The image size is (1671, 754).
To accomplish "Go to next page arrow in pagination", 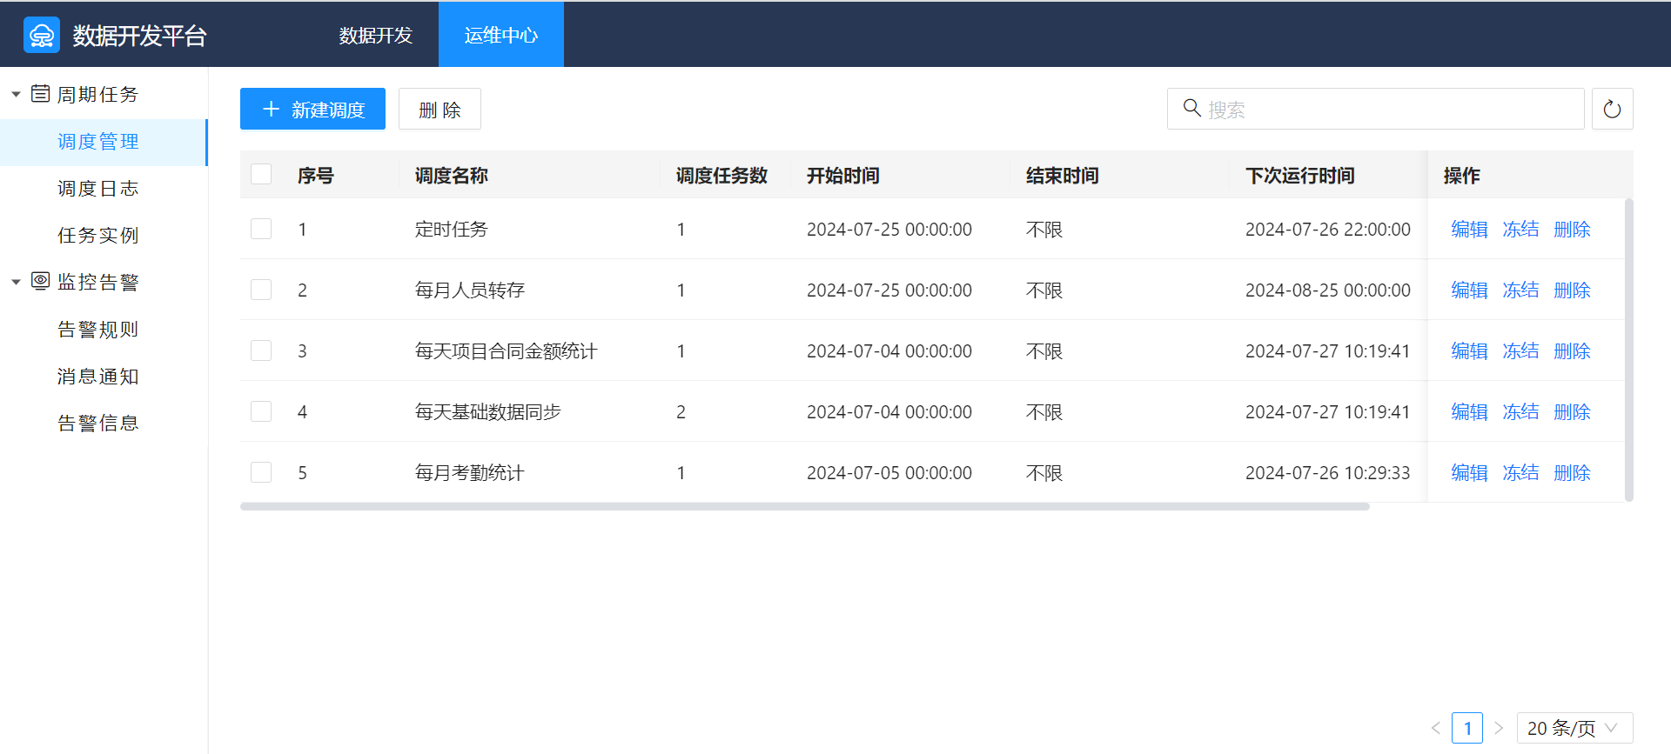I will 1499,728.
